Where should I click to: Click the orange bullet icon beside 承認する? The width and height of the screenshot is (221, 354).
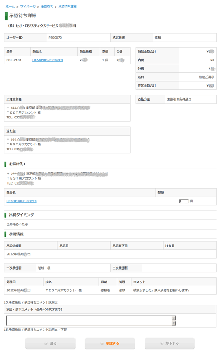(x=102, y=343)
